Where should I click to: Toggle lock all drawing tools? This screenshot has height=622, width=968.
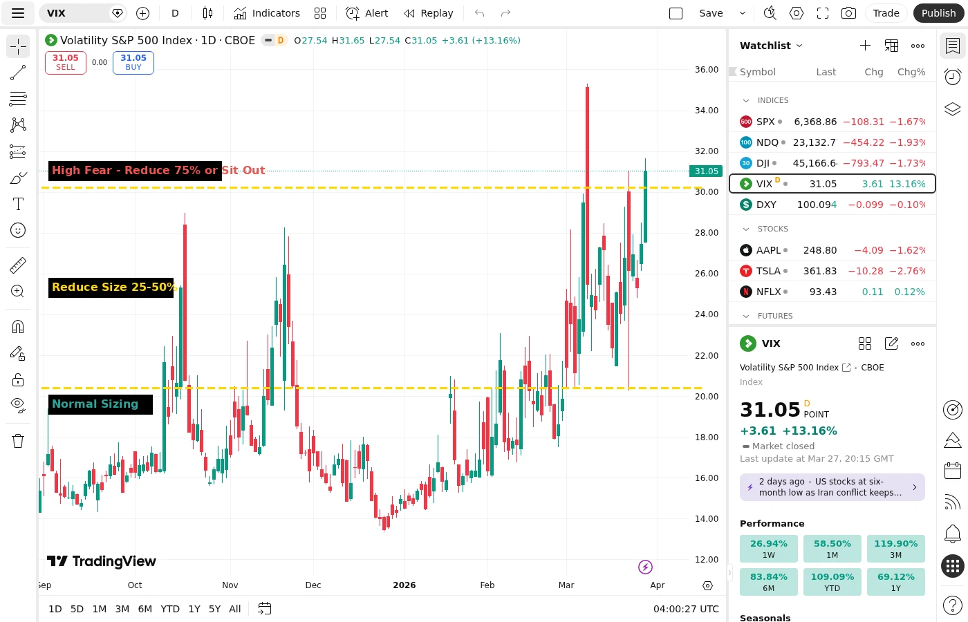pyautogui.click(x=18, y=379)
